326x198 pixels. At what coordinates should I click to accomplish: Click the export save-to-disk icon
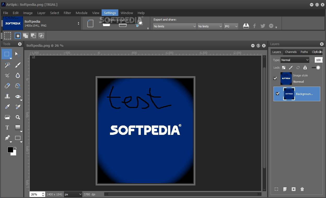click(x=246, y=26)
